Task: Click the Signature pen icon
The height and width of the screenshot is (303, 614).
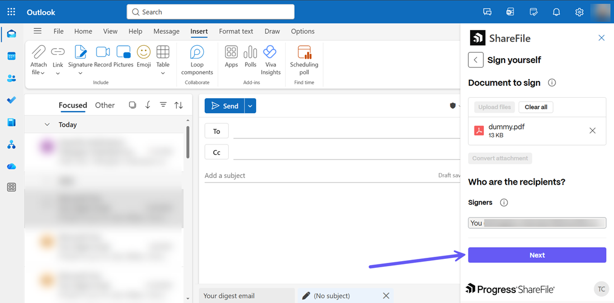Action: (x=80, y=52)
